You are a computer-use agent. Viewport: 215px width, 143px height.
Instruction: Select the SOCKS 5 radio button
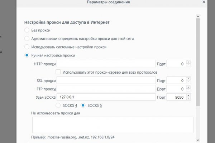pos(83,105)
